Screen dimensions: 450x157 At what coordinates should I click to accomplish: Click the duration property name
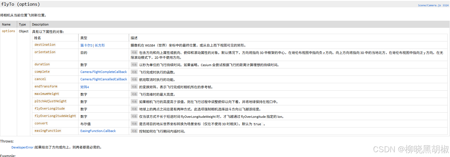point(42,64)
